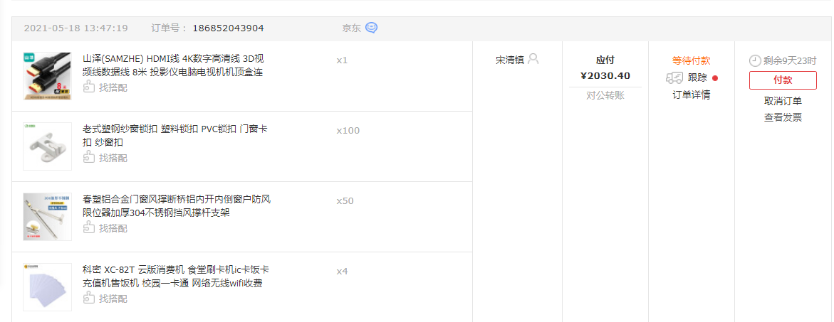Click the 找搭配 icon under the window screen lock item
Screen dimensions: 834x322
click(x=89, y=158)
